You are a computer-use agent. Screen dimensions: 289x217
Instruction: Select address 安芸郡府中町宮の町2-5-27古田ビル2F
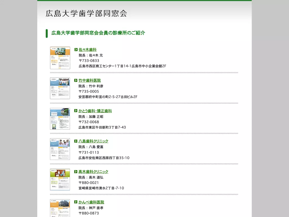click(108, 97)
